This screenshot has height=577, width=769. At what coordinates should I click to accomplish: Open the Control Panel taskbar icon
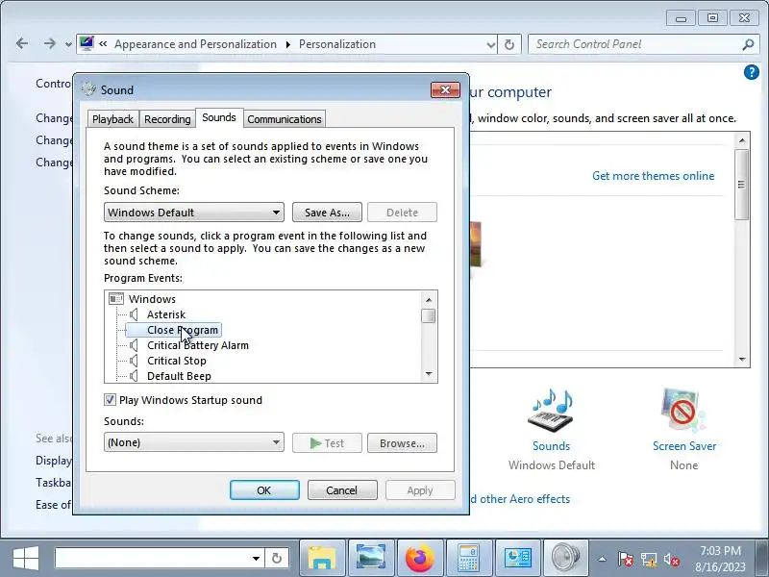pyautogui.click(x=518, y=558)
